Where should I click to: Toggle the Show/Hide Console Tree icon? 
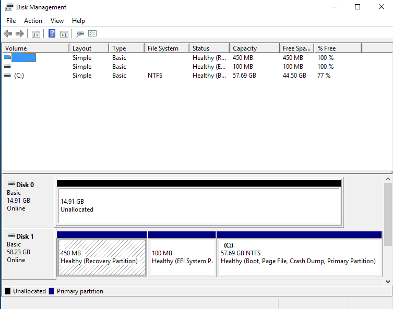36,34
